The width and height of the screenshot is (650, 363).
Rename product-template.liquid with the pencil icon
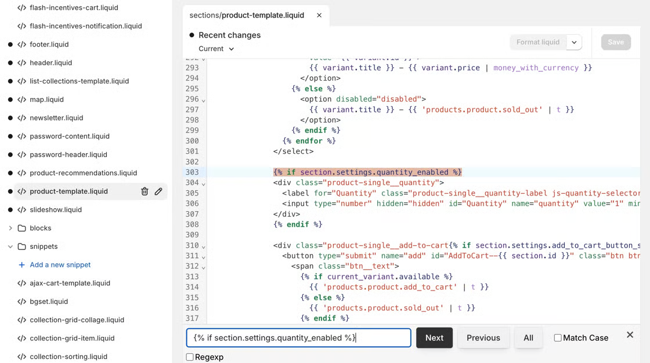(158, 191)
